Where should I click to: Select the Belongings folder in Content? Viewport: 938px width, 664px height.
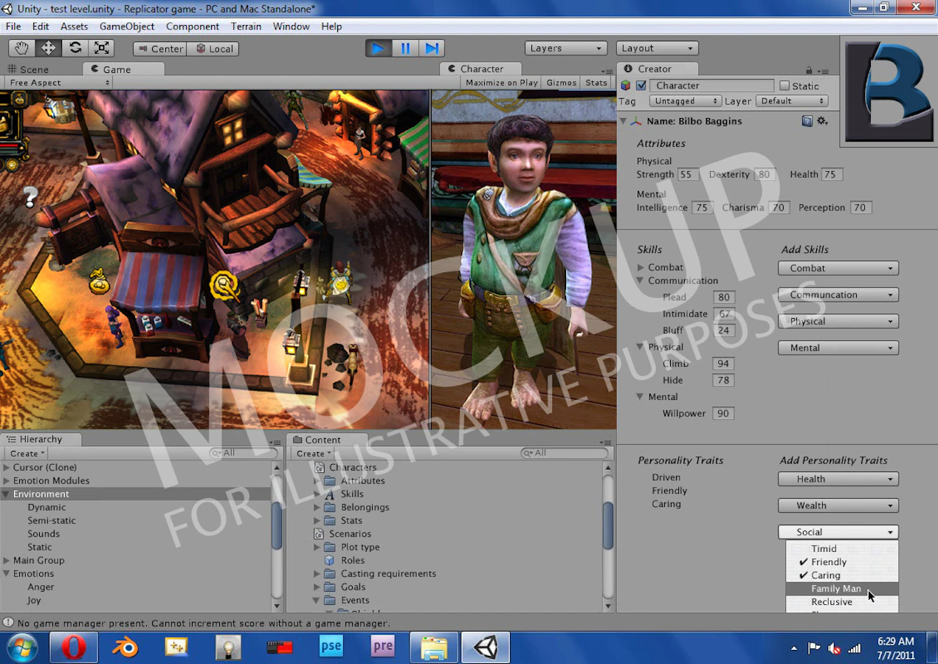coord(365,508)
